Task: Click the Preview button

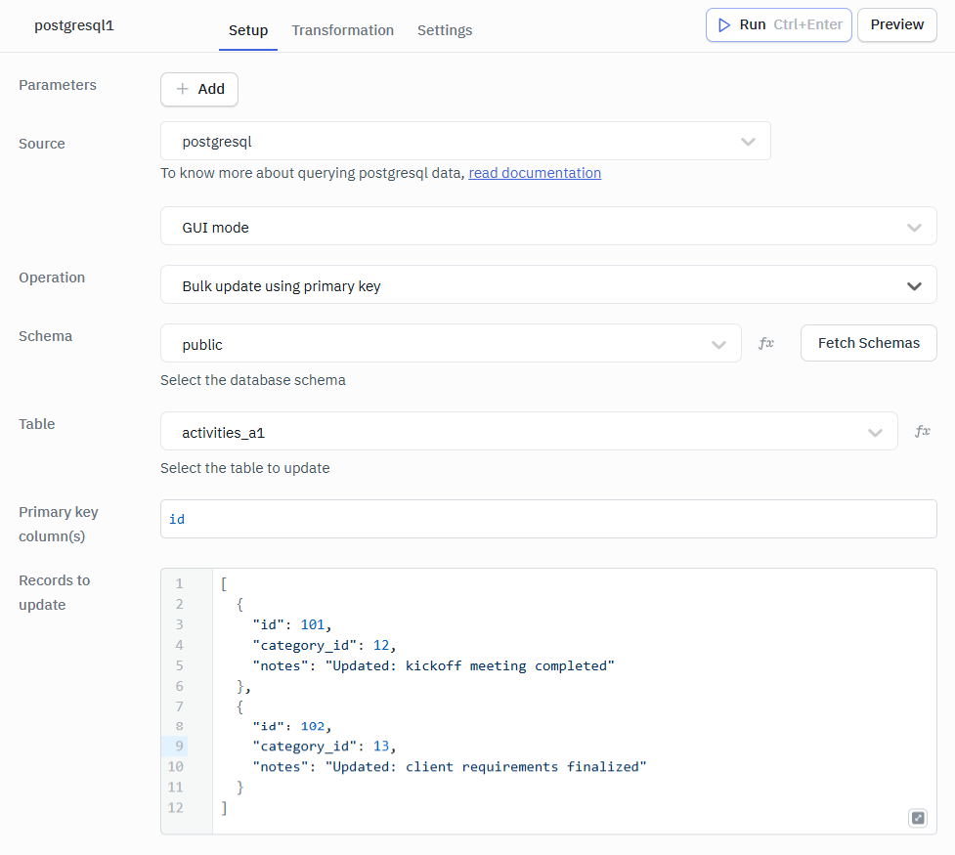Action: [x=896, y=24]
